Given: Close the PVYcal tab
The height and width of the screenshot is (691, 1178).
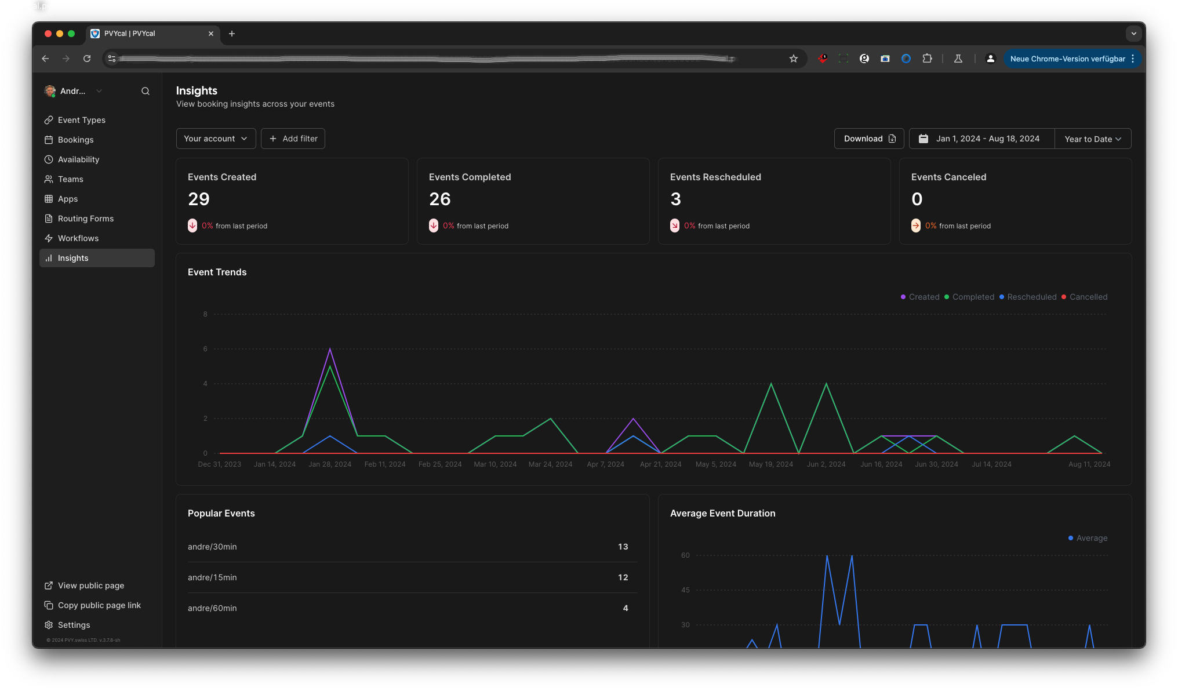Looking at the screenshot, I should pos(211,34).
